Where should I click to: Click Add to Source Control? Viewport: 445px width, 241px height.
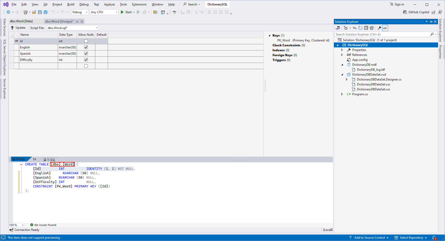coord(369,238)
